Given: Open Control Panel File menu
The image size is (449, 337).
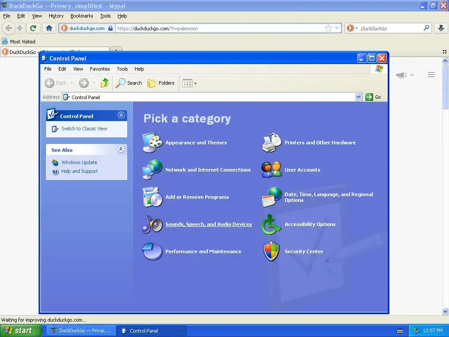Looking at the screenshot, I should [48, 69].
